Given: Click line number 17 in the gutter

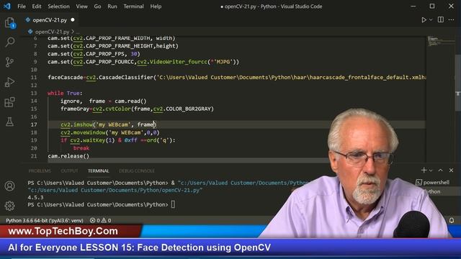Looking at the screenshot, I should [x=34, y=124].
